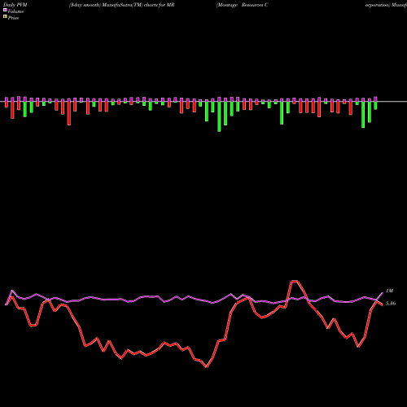Screen dimensions: 407x407
Task: Click the last green bar at the right end
Action: 375,106
